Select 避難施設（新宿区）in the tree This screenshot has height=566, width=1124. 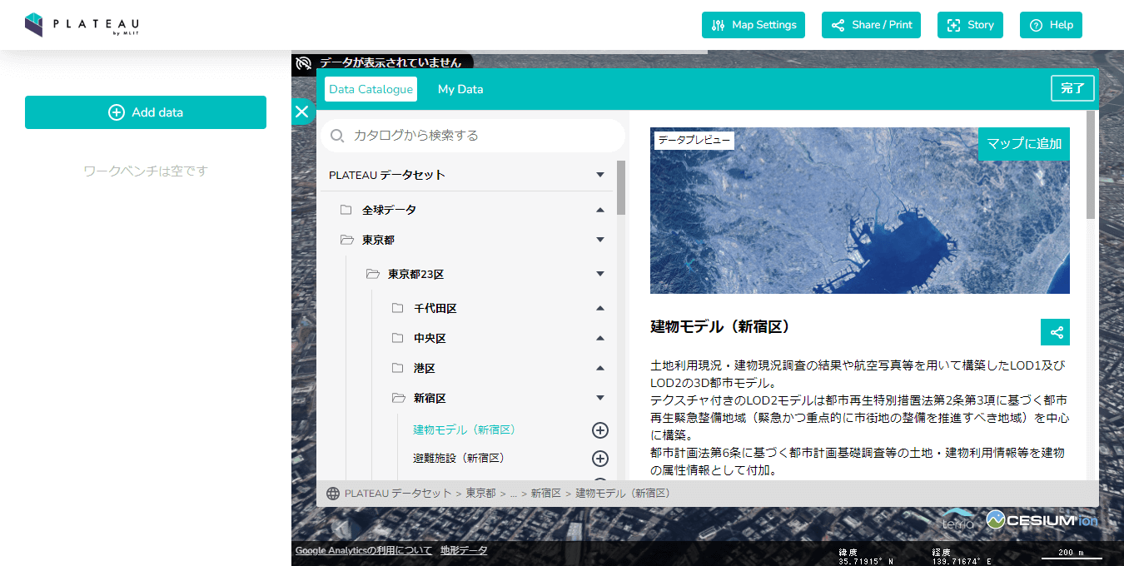tap(459, 458)
